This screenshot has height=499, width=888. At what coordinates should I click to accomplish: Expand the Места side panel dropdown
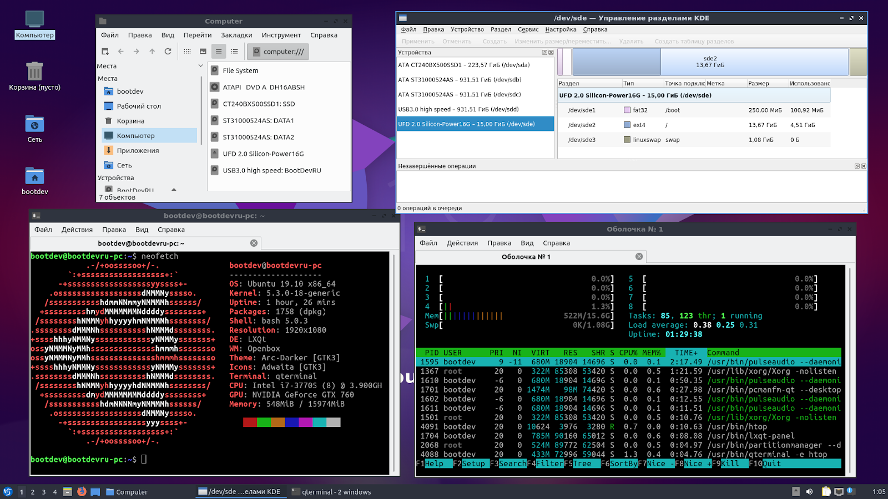click(200, 66)
